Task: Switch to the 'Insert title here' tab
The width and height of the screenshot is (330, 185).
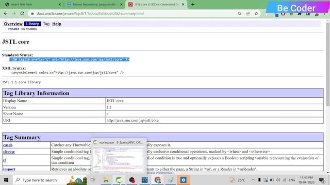Action: click(32, 5)
